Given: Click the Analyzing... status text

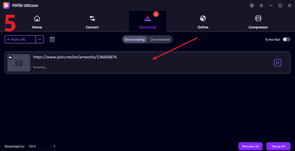Looking at the screenshot, I should click(40, 67).
